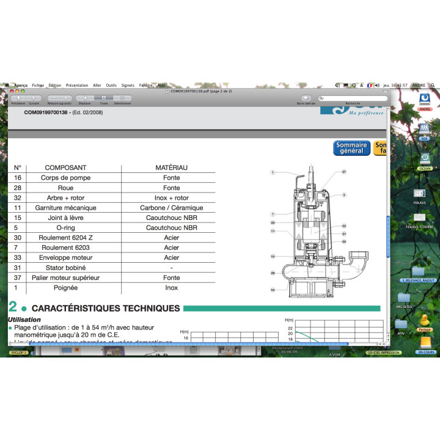Viewport: 440px width, 440px height.
Task: Click the 10-CIEL IMPRESSION desktop label
Action: (383, 353)
